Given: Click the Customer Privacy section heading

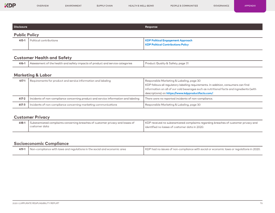Looking at the screenshot, I should coord(32,117).
